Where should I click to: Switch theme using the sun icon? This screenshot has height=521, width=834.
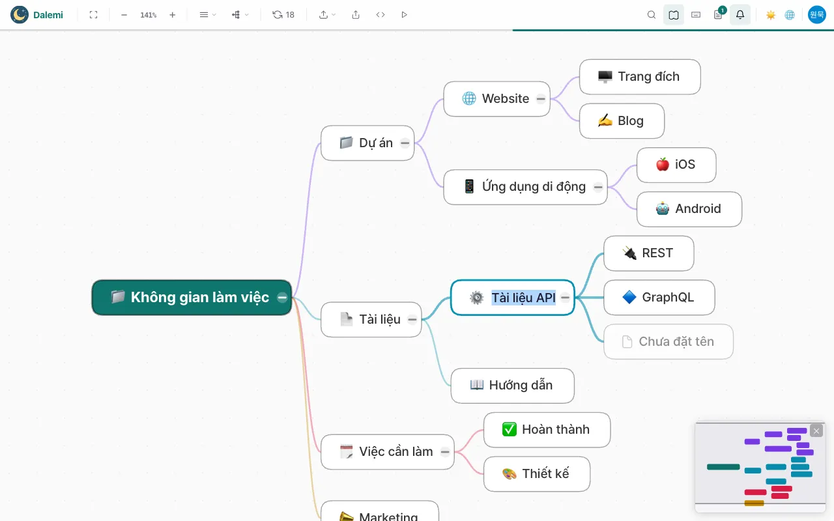click(771, 14)
